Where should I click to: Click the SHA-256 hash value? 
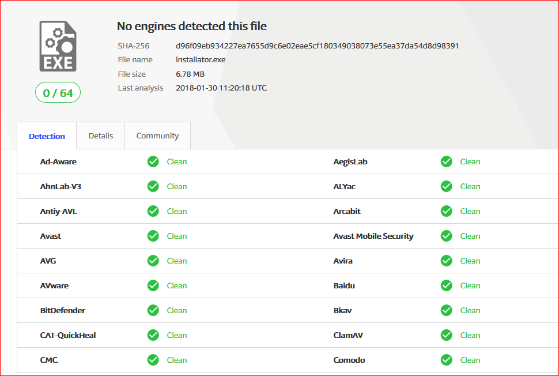(x=317, y=46)
